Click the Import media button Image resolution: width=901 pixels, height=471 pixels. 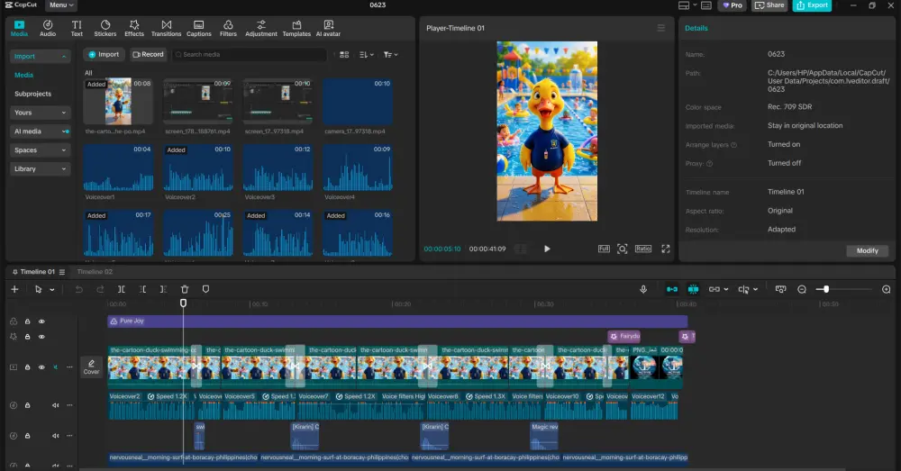click(x=104, y=55)
